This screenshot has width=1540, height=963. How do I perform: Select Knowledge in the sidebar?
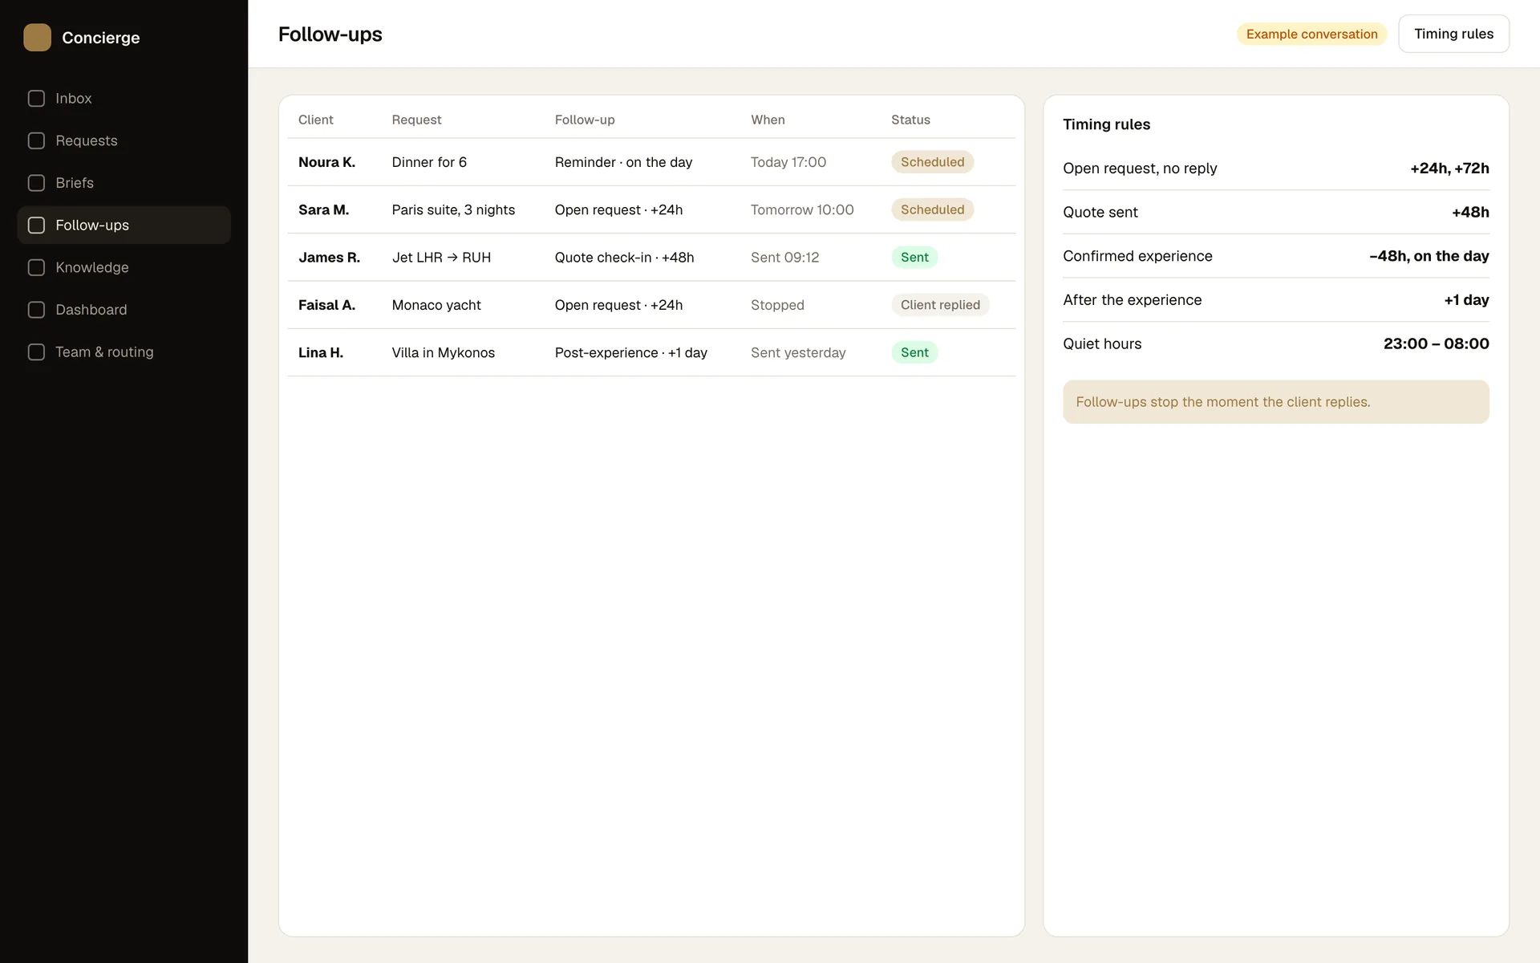pyautogui.click(x=124, y=267)
